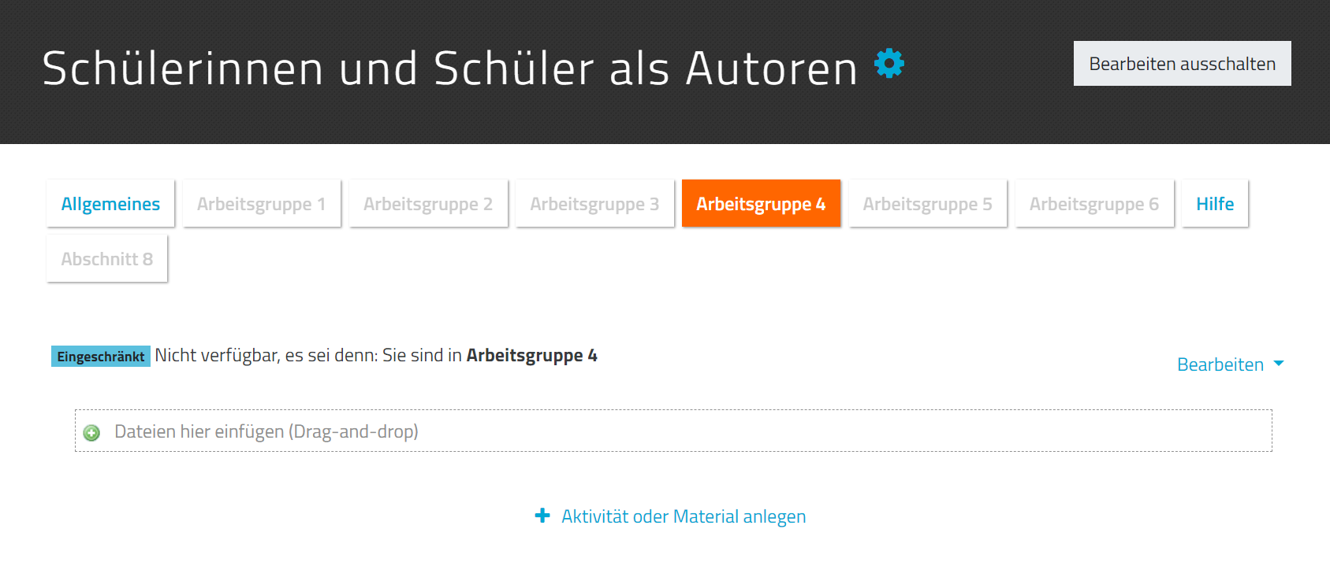Click the blue plus icon before Aktivität oder Material anlegen
The height and width of the screenshot is (577, 1330).
point(542,516)
